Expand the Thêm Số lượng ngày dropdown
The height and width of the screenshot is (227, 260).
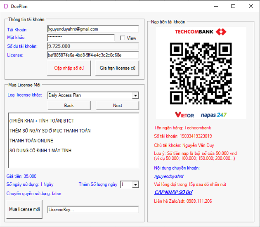(135, 184)
